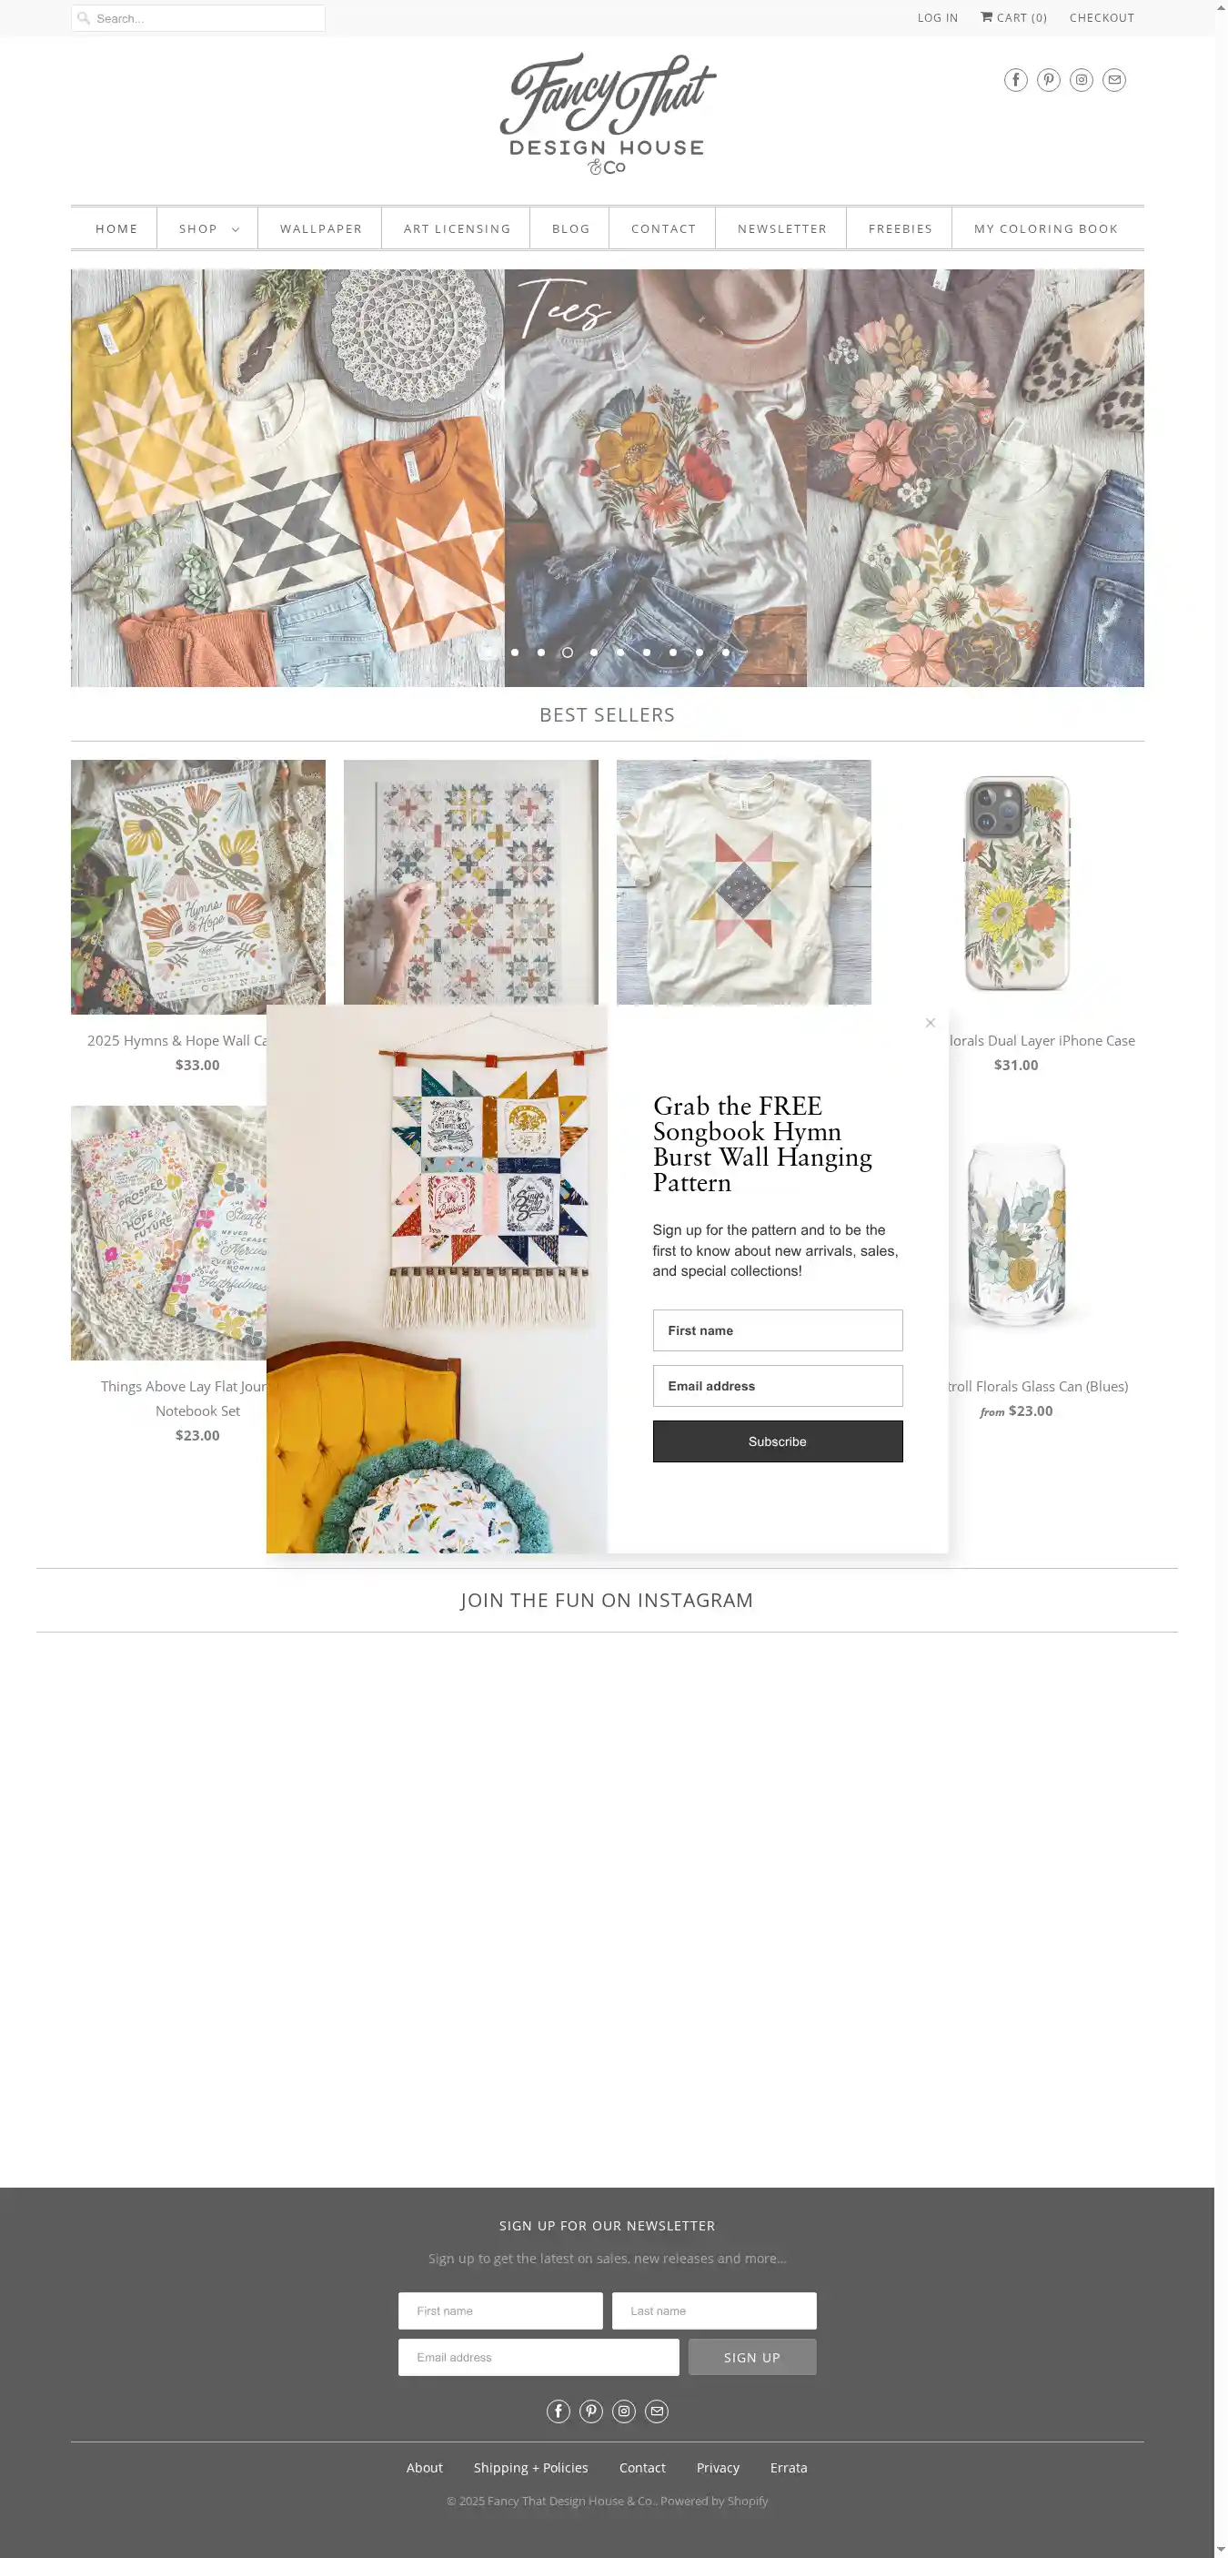Click the Subscribe button in popup
The image size is (1228, 2558).
[778, 1441]
